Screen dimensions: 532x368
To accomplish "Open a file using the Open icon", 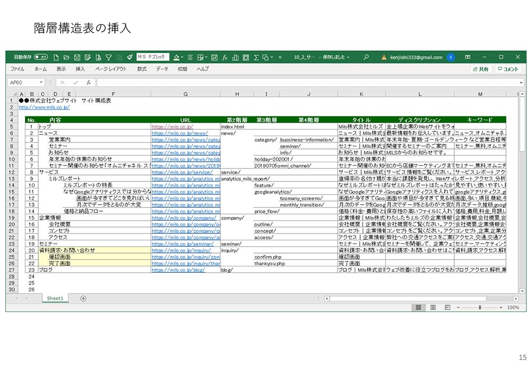I will (x=66, y=57).
